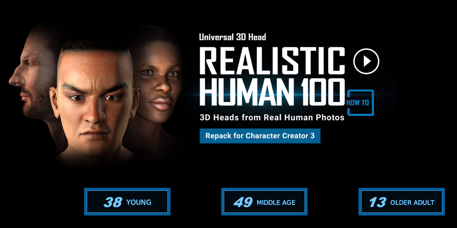Click the number 13 in Older Adult box
The width and height of the screenshot is (457, 228).
pyautogui.click(x=378, y=202)
